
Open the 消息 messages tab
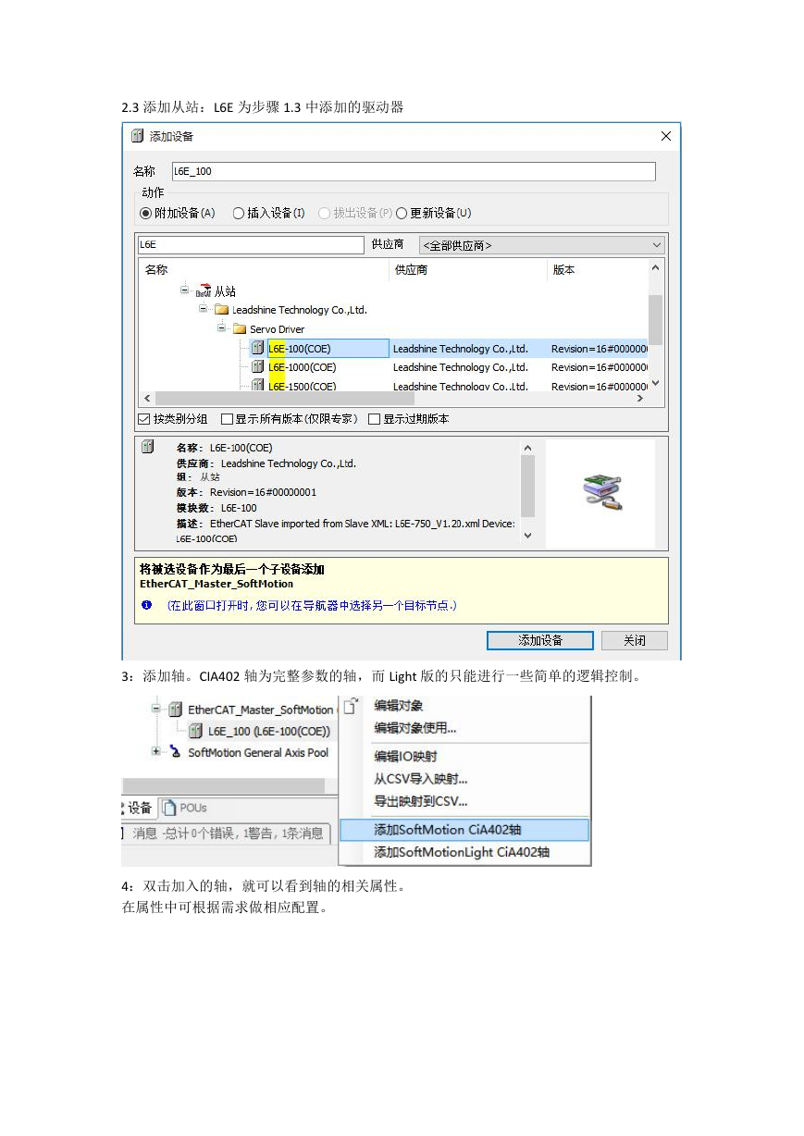pos(227,833)
